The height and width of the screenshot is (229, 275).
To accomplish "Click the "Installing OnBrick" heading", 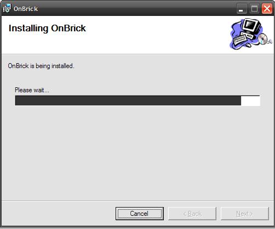I will [47, 29].
